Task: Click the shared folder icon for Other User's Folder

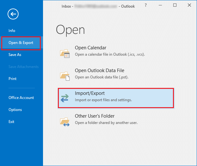Action: (x=65, y=121)
